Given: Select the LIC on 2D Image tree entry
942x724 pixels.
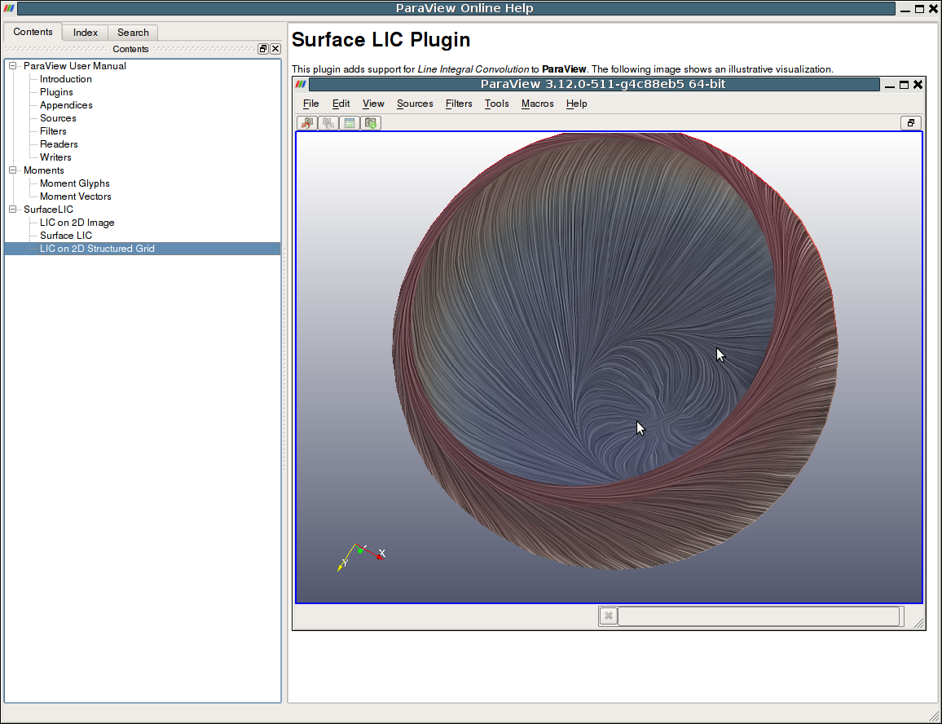Looking at the screenshot, I should pos(77,223).
